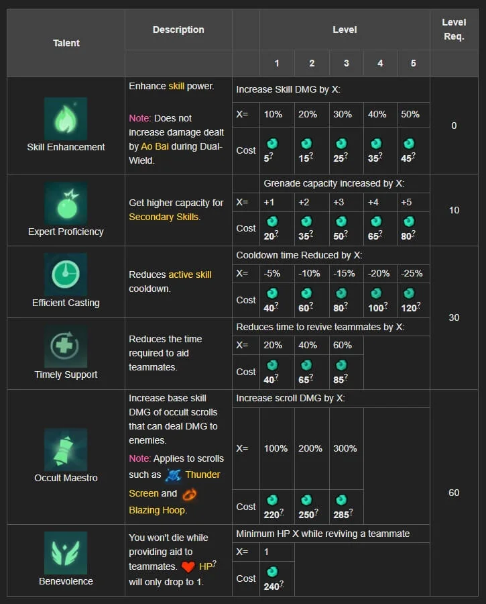Select the Level column header

345,30
